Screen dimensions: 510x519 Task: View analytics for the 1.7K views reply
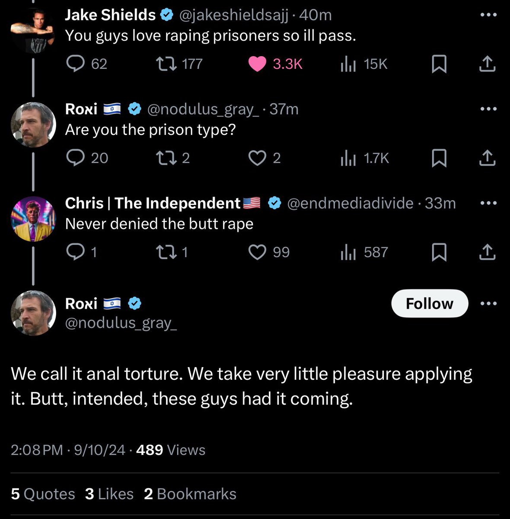[348, 158]
